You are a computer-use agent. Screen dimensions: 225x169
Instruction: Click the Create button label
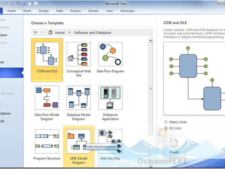[174, 152]
